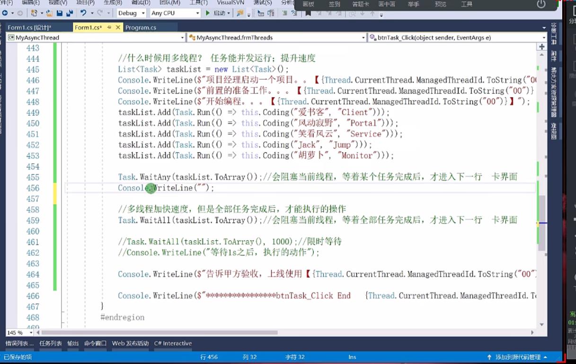Click the Save floppy disk icon
Screen dimensions: 576x364
(x=60, y=13)
